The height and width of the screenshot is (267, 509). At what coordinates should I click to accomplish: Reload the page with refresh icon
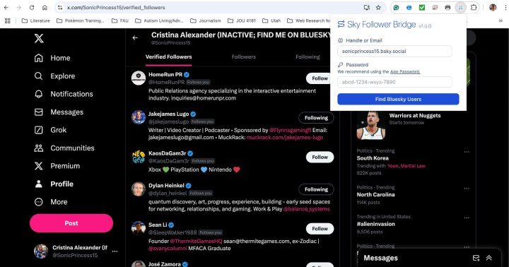pos(32,7)
